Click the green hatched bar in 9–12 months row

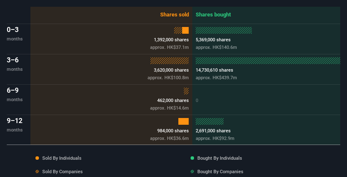click(210, 121)
